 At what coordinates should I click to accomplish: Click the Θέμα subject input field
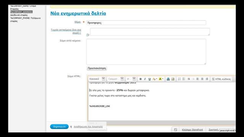pyautogui.click(x=146, y=23)
